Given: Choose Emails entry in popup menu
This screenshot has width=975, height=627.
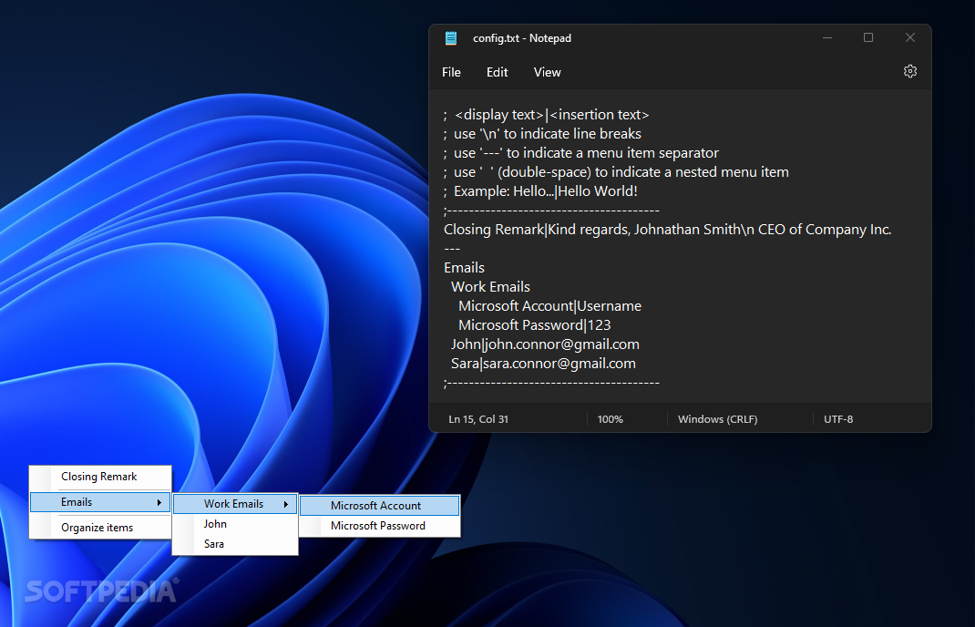Looking at the screenshot, I should click(100, 502).
